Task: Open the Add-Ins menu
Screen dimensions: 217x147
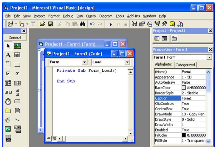Action: coord(133,16)
